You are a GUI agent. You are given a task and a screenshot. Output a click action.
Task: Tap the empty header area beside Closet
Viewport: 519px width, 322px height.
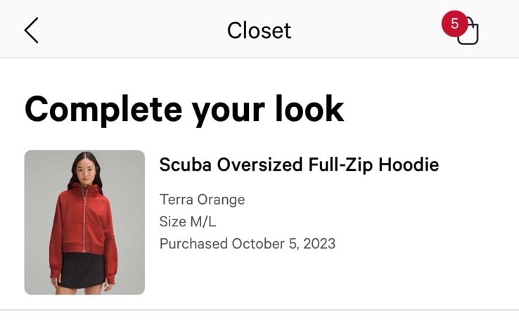pos(364,30)
